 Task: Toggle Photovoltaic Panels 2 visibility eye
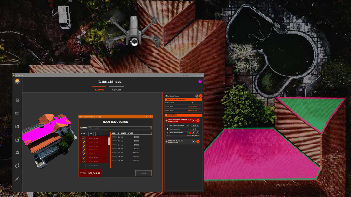(198, 120)
